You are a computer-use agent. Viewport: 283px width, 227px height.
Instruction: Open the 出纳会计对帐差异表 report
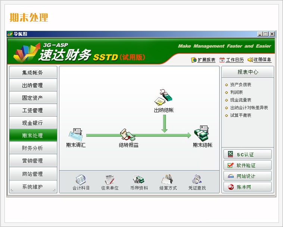click(x=249, y=108)
